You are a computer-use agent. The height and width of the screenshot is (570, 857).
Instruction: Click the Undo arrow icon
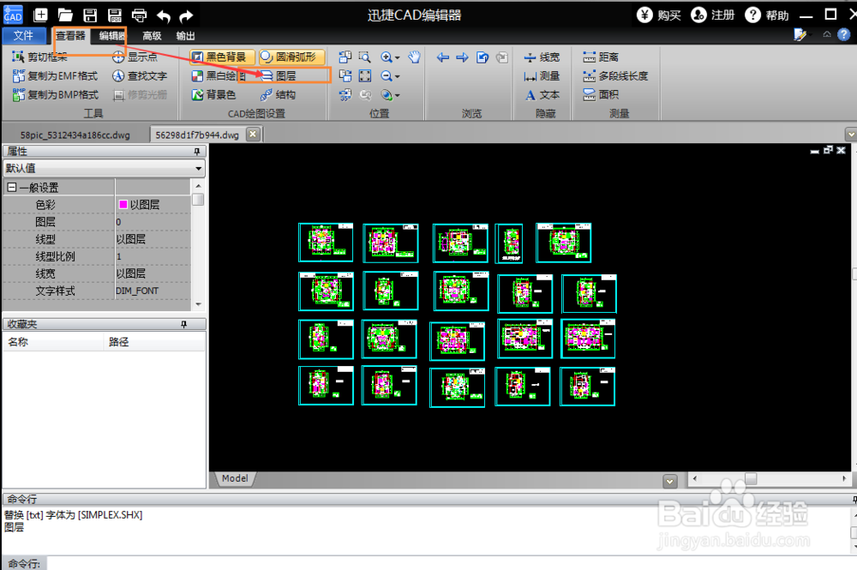click(163, 15)
